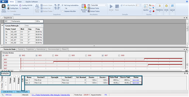Open Config Sync settings

[13, 8]
